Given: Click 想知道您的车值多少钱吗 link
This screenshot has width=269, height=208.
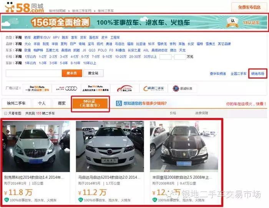Looking at the screenshot, I should tap(145, 103).
